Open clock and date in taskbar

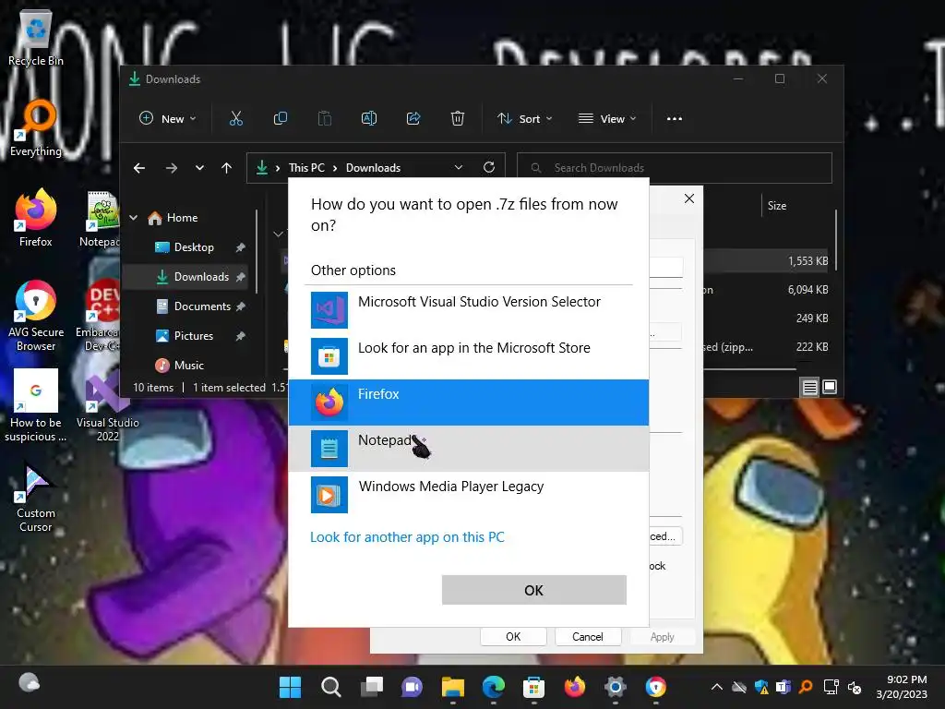click(x=902, y=687)
